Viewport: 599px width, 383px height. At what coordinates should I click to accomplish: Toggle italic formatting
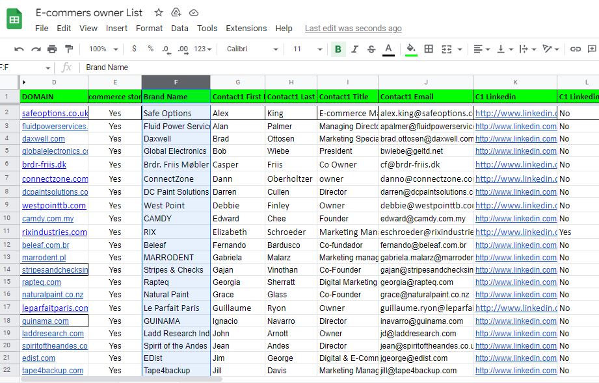355,49
